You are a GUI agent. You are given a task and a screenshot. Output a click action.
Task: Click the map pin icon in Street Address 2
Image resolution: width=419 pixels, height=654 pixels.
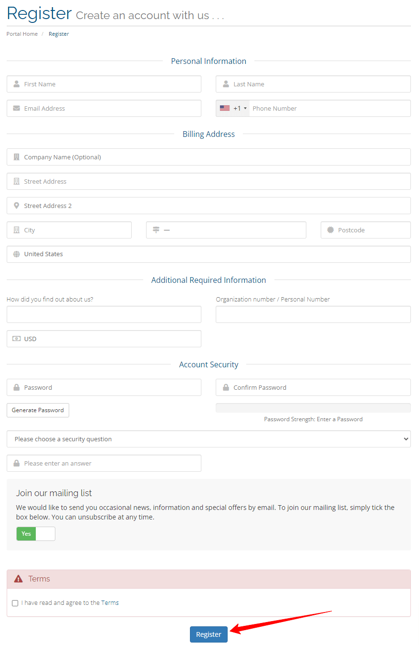(16, 206)
